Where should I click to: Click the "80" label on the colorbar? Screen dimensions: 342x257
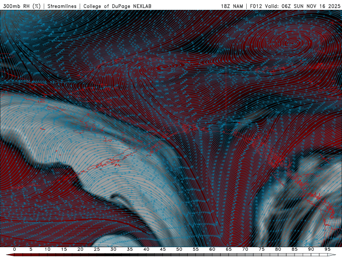tap(278, 249)
